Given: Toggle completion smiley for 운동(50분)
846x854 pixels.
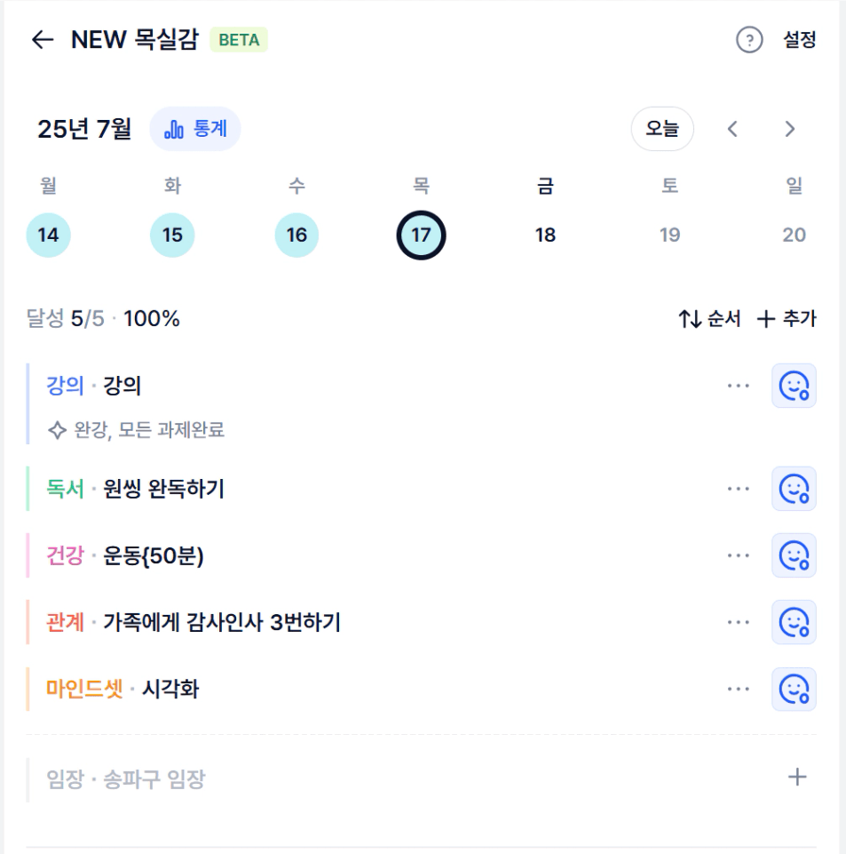Looking at the screenshot, I should tap(794, 555).
